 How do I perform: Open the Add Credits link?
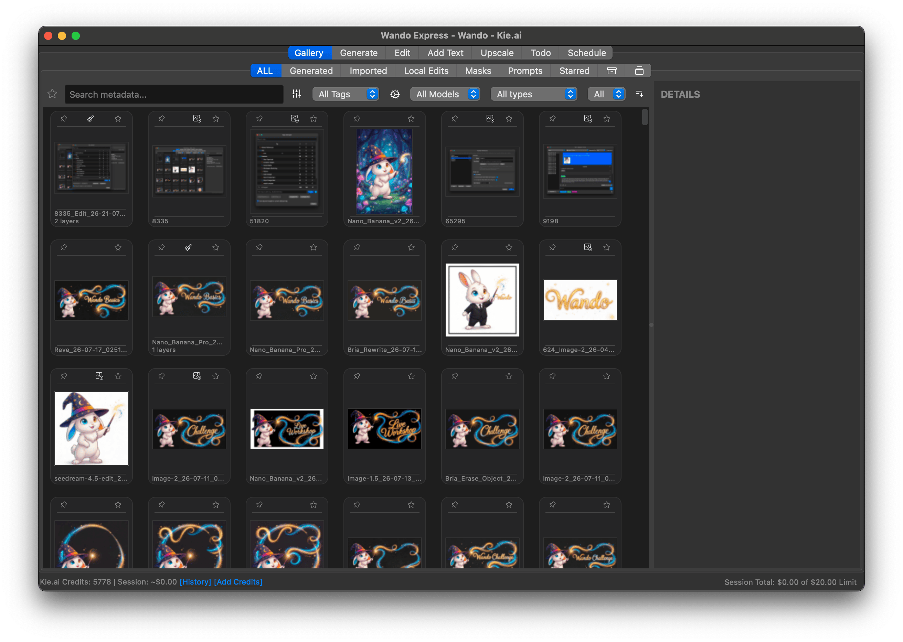[x=238, y=582]
